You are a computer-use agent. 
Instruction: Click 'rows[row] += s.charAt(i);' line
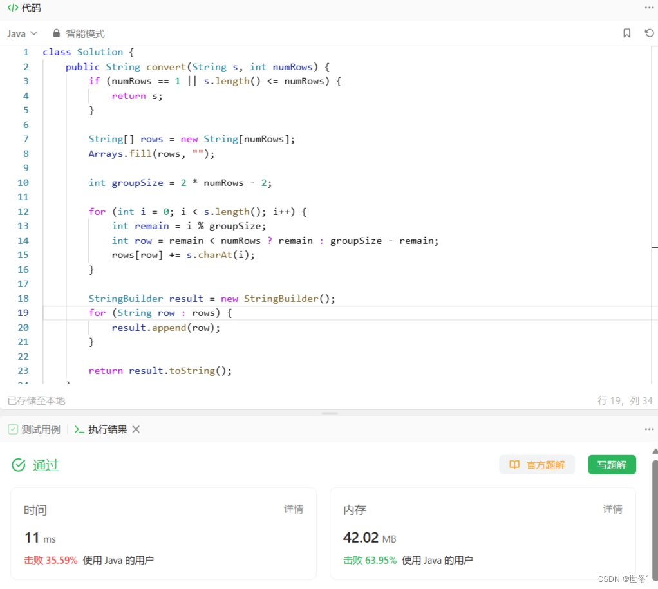point(183,255)
